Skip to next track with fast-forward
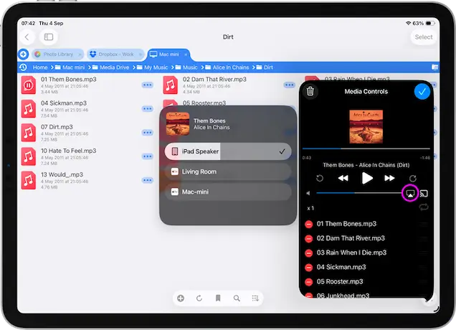 tap(389, 178)
